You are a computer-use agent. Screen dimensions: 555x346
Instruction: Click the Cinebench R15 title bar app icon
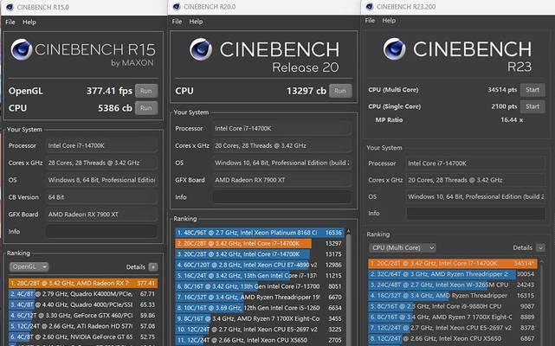tap(10, 7)
